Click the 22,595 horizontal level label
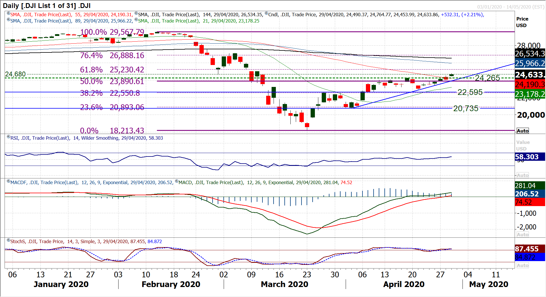 coord(470,92)
